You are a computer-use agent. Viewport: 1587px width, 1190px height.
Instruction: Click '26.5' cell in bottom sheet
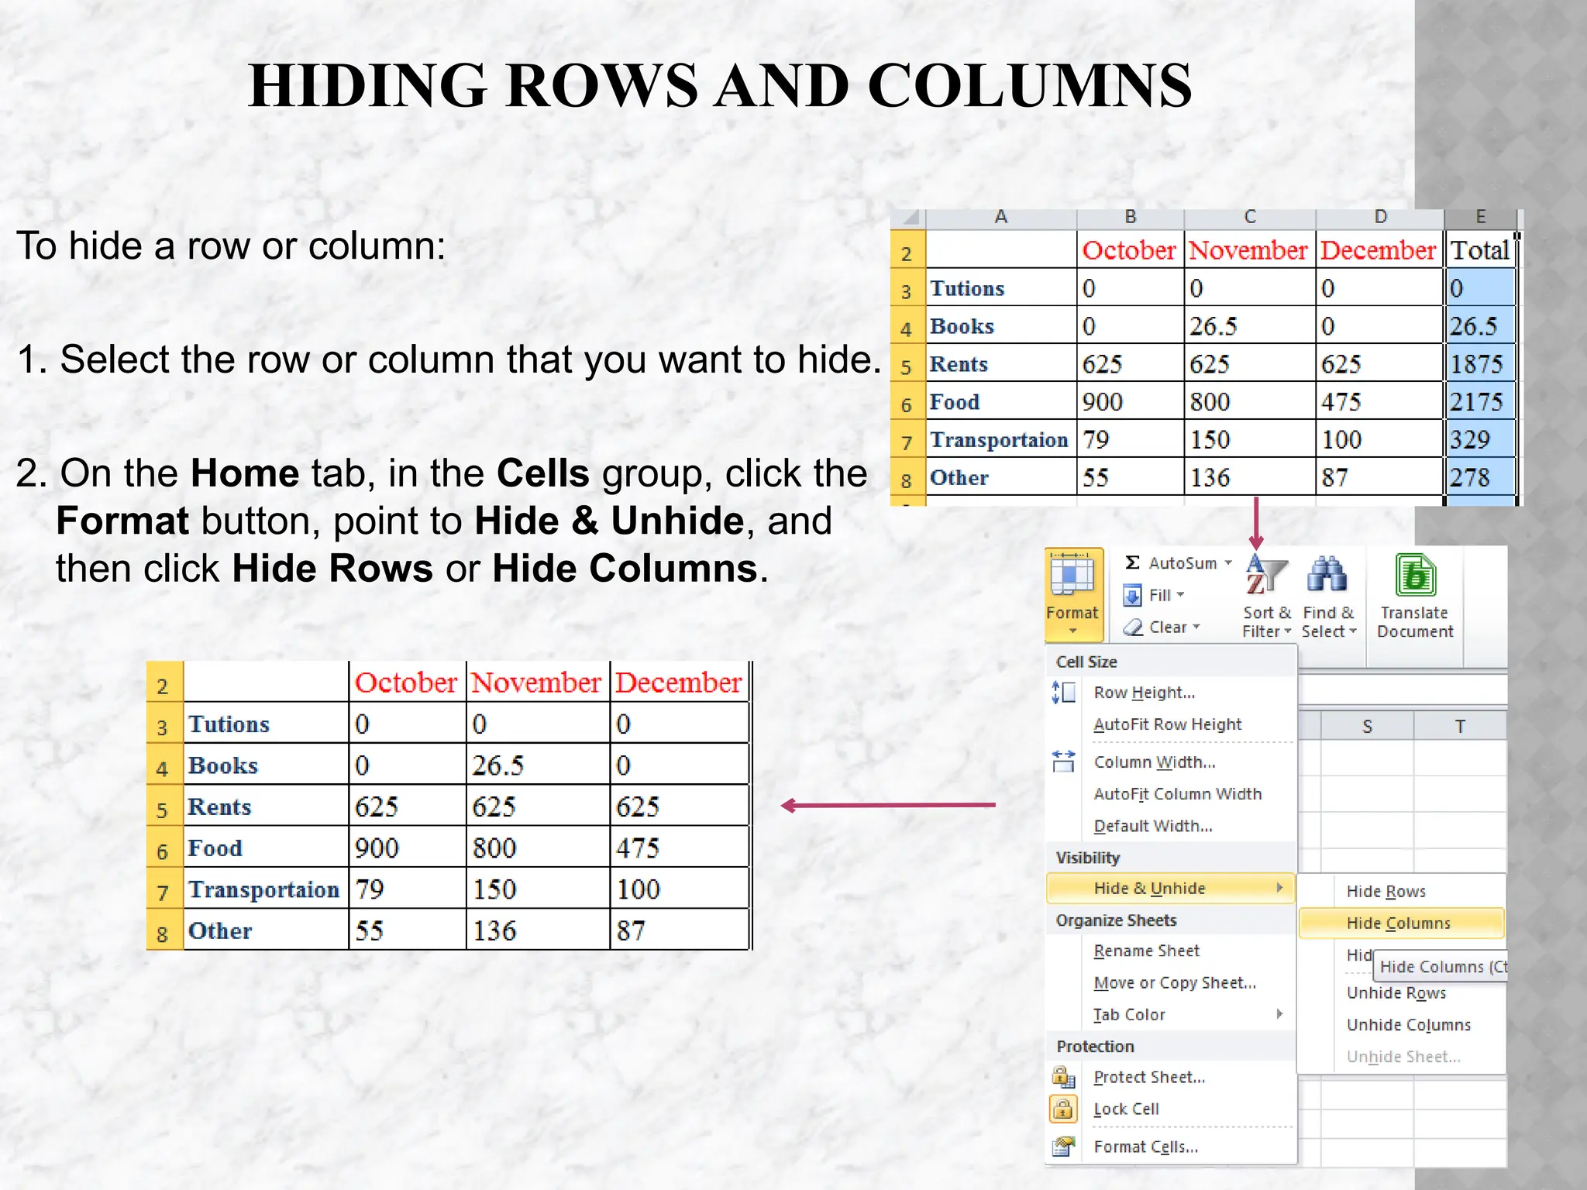538,765
